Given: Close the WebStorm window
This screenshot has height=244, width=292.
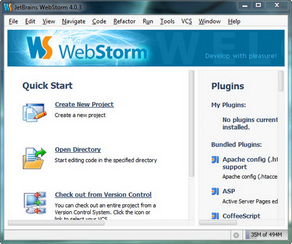Looking at the screenshot, I should point(277,6).
